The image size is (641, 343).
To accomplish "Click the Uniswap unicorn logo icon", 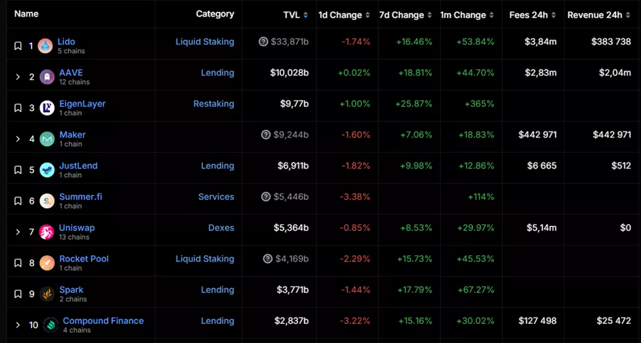I will click(x=47, y=232).
